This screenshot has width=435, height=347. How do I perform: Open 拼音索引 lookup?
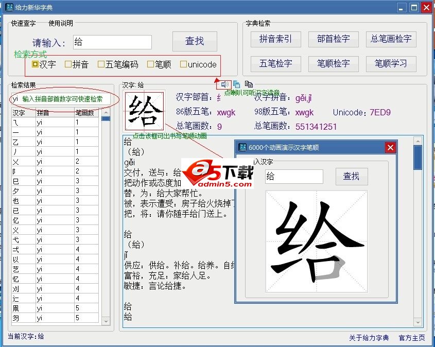click(275, 39)
